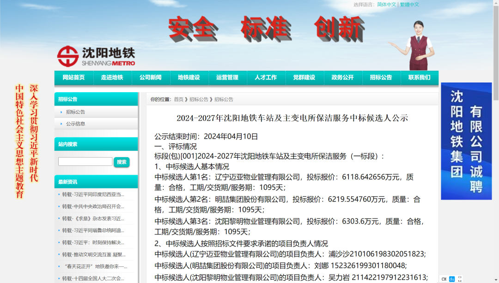The image size is (499, 283).
Task: Click breadcrumb link 首页
Action: pos(178,100)
